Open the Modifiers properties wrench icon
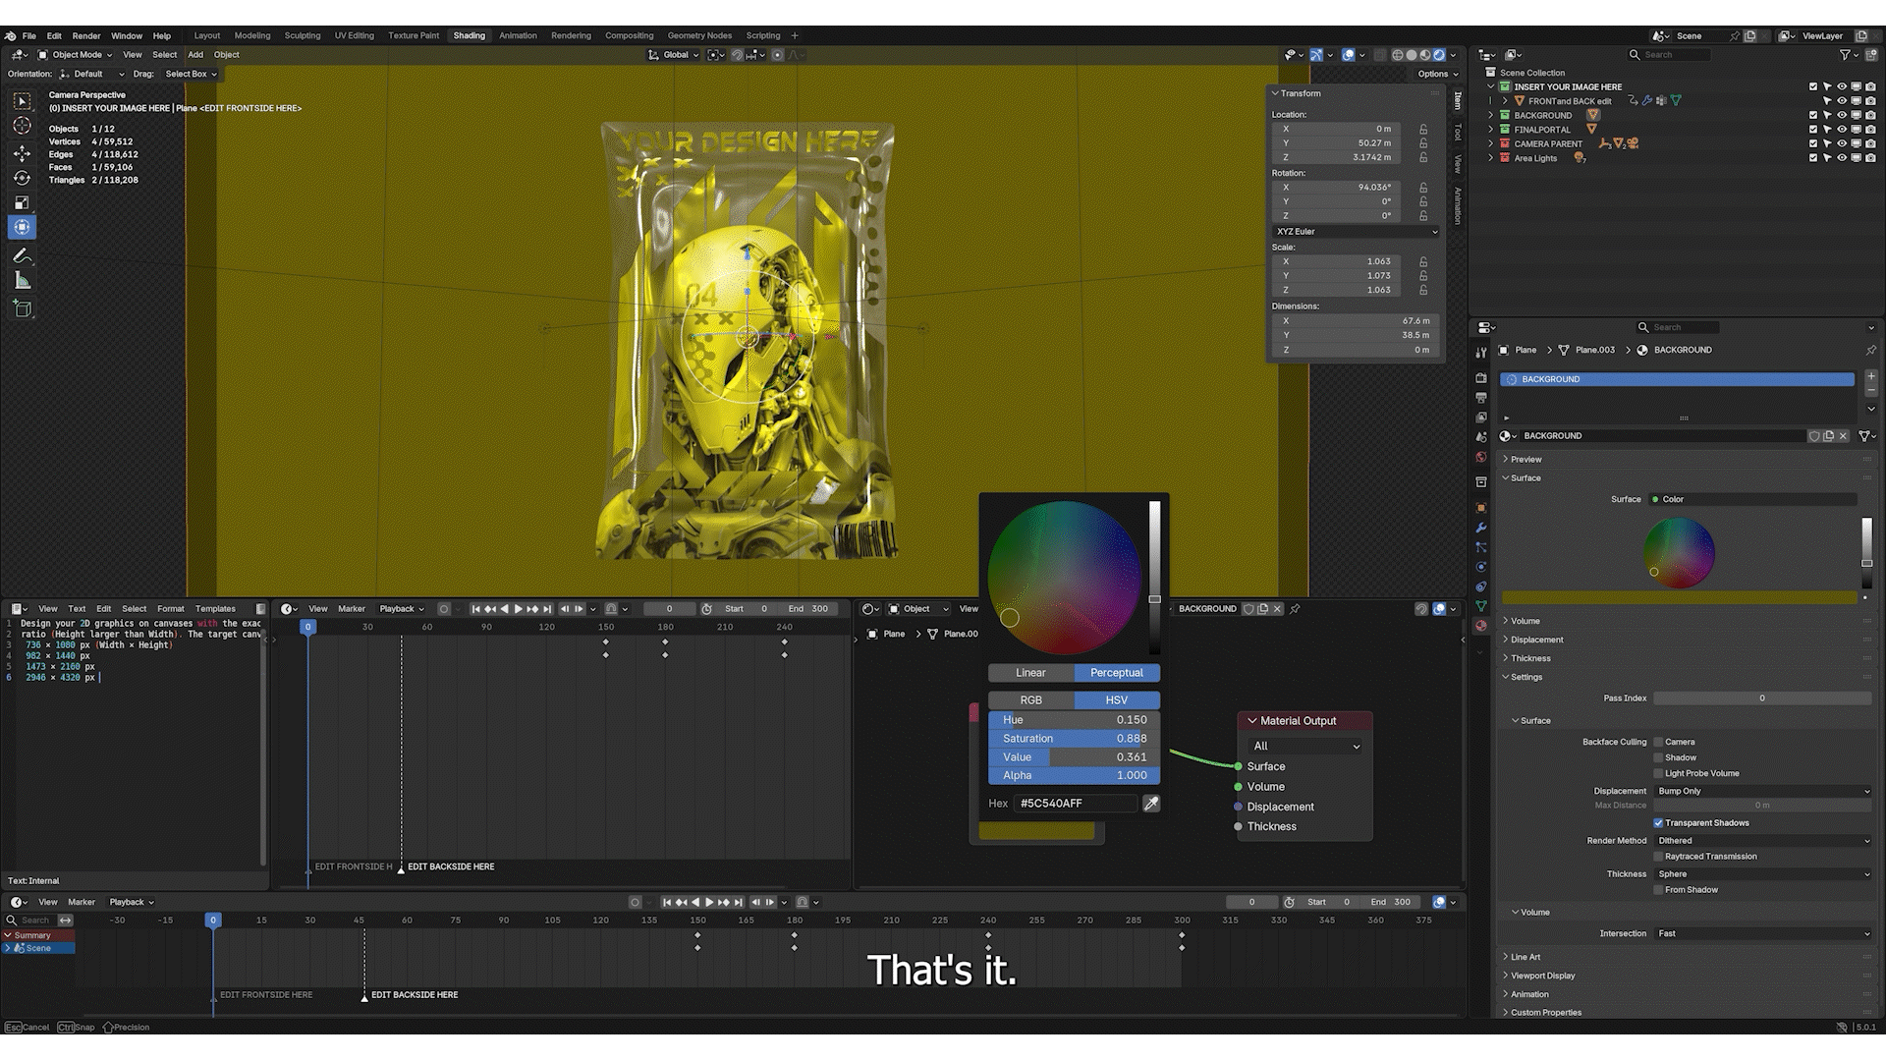 click(1481, 528)
